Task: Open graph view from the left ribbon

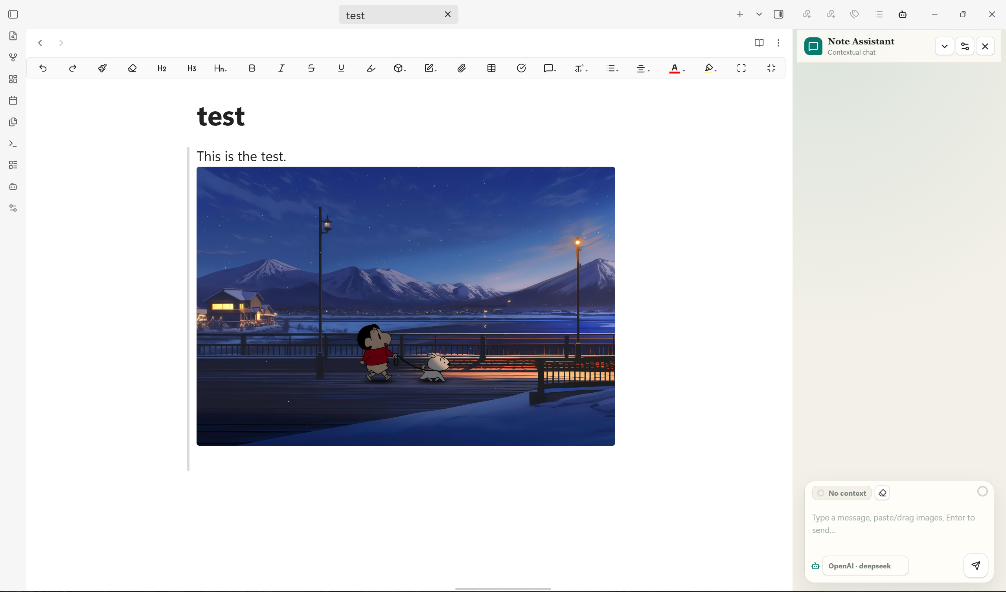Action: (x=13, y=57)
